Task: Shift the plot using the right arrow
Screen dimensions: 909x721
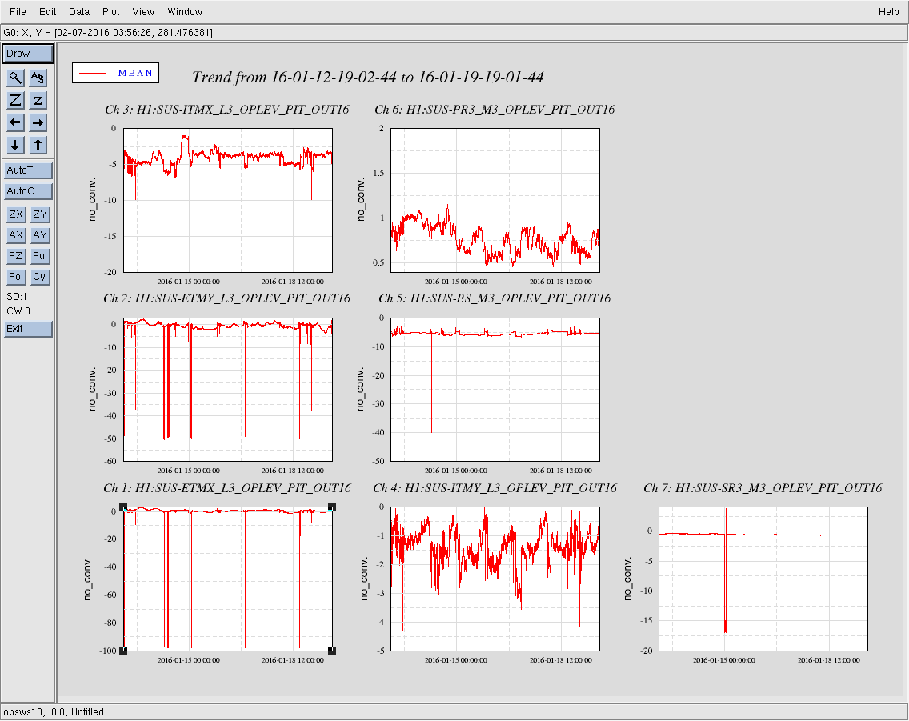Action: tap(38, 122)
